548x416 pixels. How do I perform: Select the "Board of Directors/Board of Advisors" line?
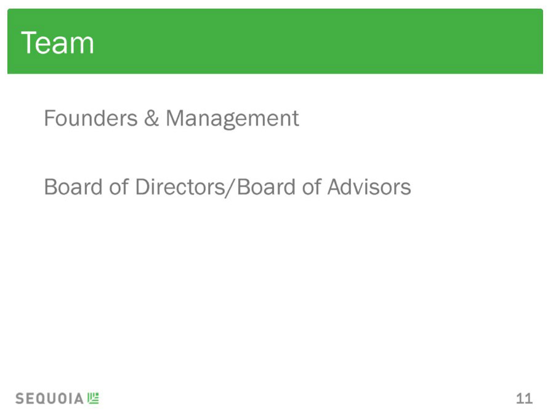point(228,187)
